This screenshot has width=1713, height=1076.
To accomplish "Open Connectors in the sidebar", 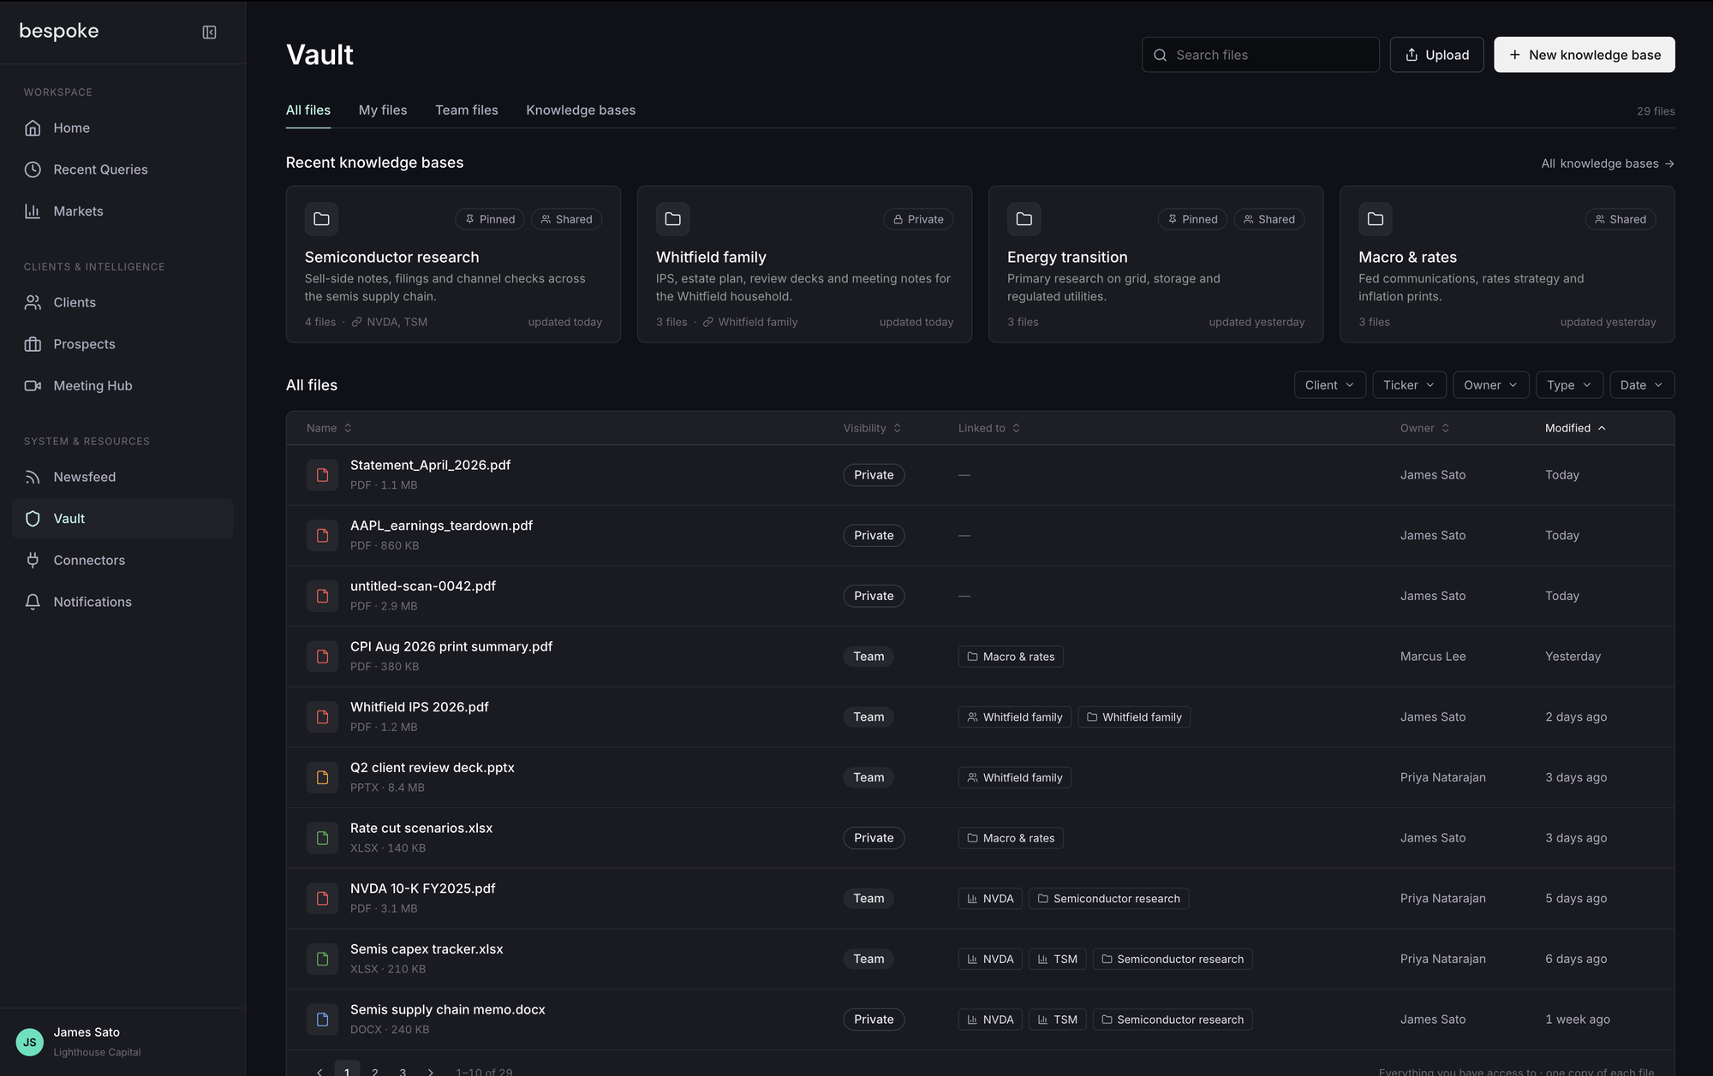I will coord(122,561).
